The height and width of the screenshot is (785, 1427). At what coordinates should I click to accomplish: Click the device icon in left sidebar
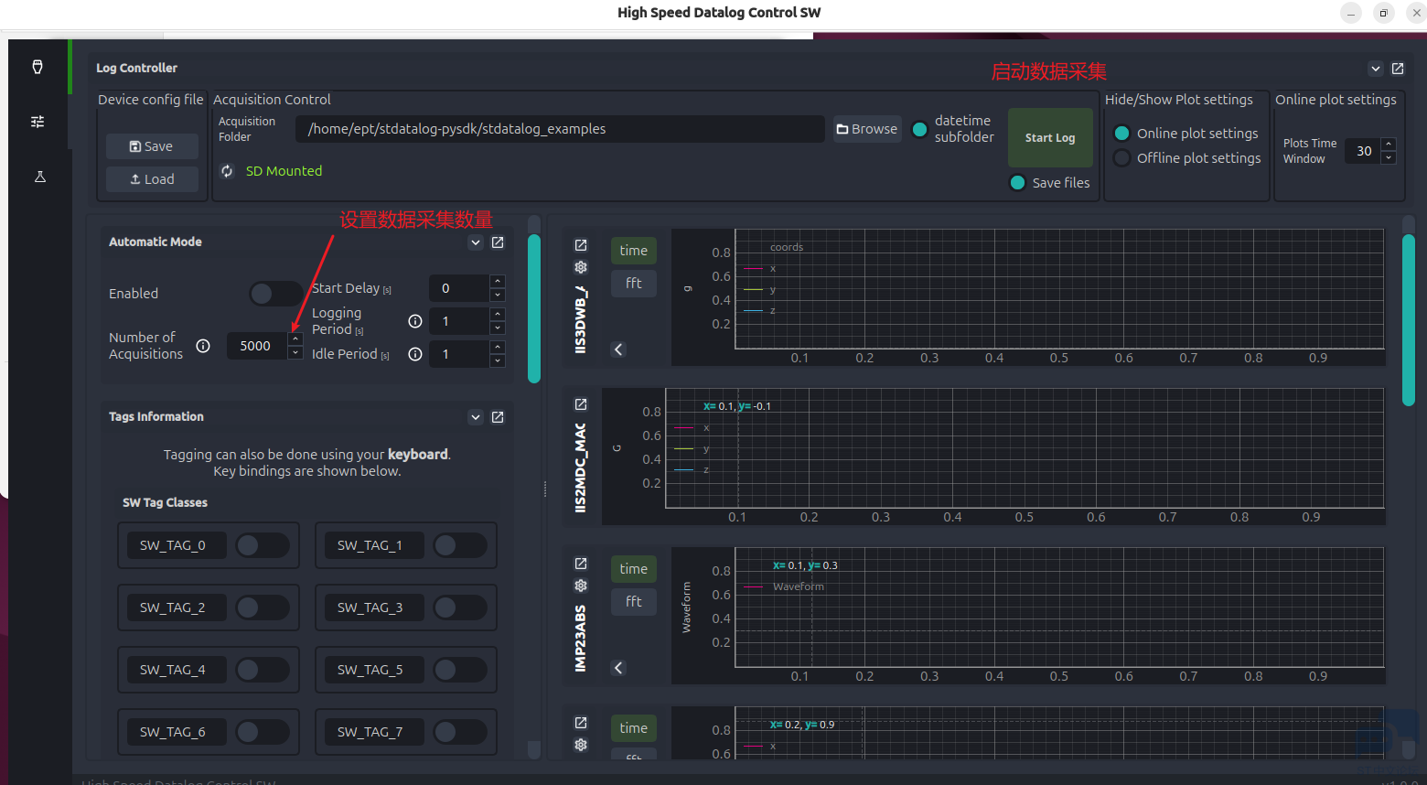point(38,67)
